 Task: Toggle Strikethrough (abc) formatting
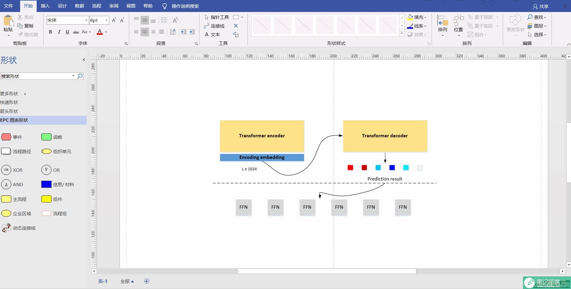pos(76,32)
